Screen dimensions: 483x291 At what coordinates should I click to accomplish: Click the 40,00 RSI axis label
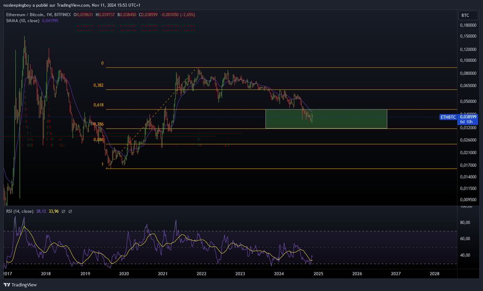[466, 255]
